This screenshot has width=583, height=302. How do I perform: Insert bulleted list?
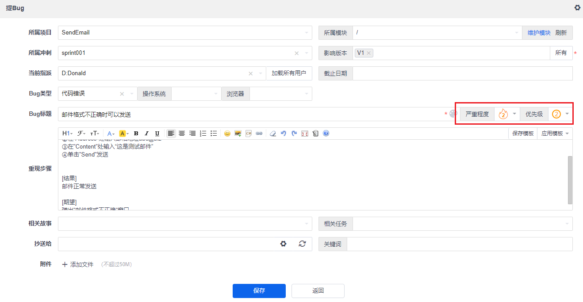click(x=214, y=133)
